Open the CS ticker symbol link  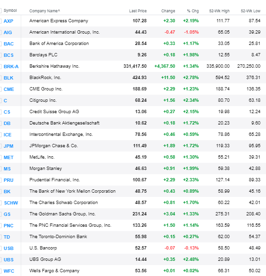(7, 112)
